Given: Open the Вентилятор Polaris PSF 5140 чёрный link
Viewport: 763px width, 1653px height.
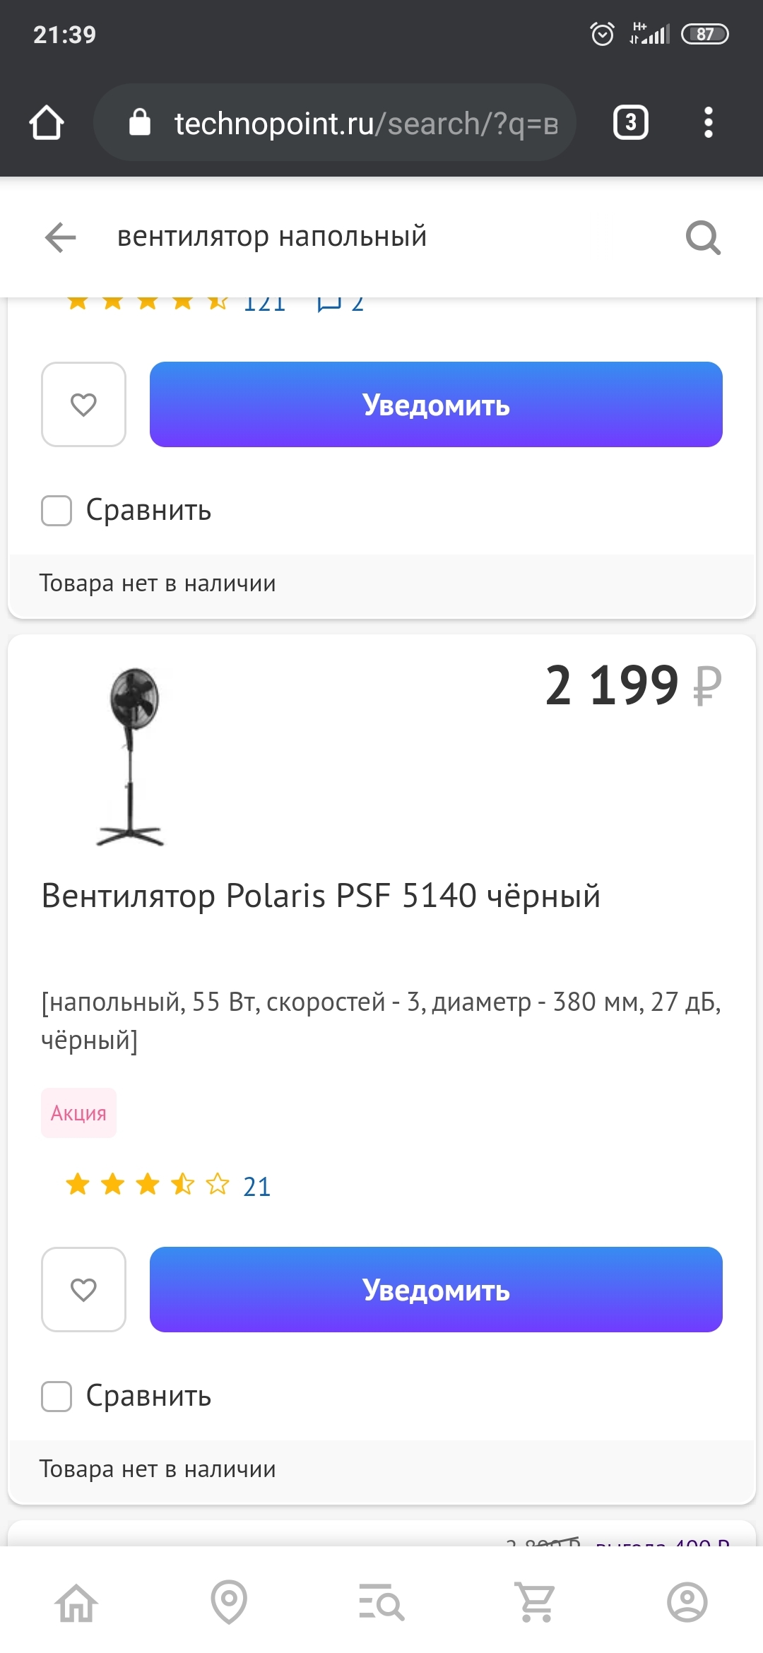Looking at the screenshot, I should [321, 896].
